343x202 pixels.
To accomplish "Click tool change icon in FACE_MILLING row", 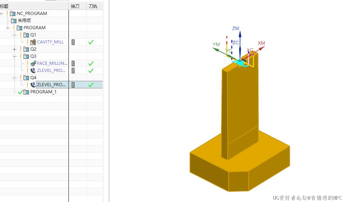I will click(x=73, y=63).
